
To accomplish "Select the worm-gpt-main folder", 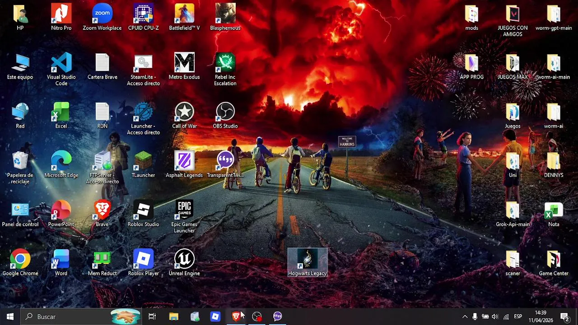I will pos(554,17).
